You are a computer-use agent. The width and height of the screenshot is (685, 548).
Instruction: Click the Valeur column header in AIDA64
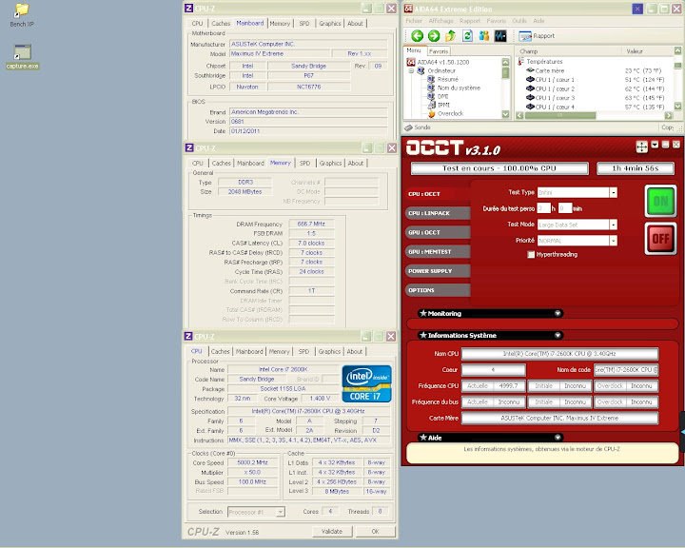pyautogui.click(x=648, y=51)
